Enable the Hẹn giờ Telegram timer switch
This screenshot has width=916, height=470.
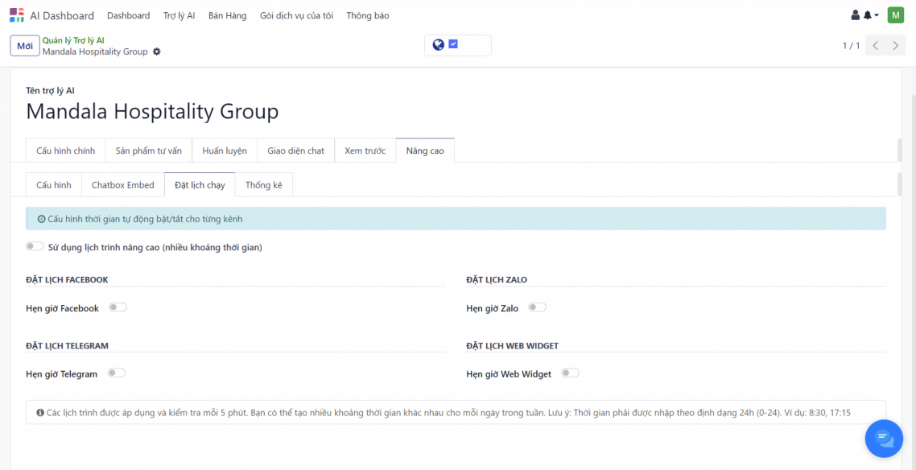117,373
